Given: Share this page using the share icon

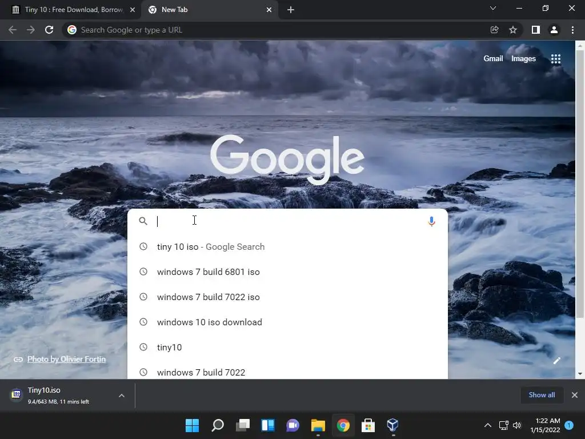Looking at the screenshot, I should [x=494, y=30].
